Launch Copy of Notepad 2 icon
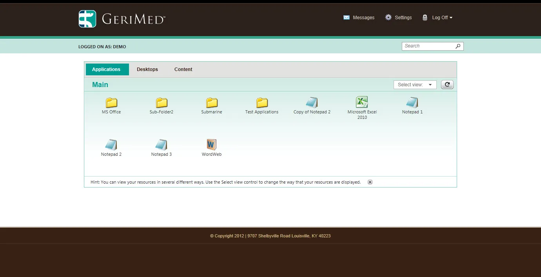541x277 pixels. (x=312, y=102)
